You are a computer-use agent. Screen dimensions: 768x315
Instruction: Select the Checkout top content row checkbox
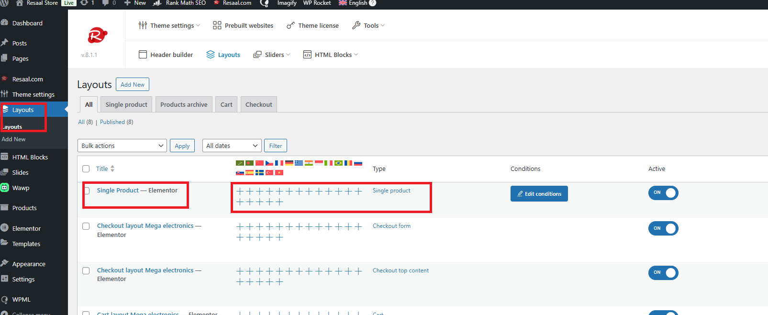86,270
